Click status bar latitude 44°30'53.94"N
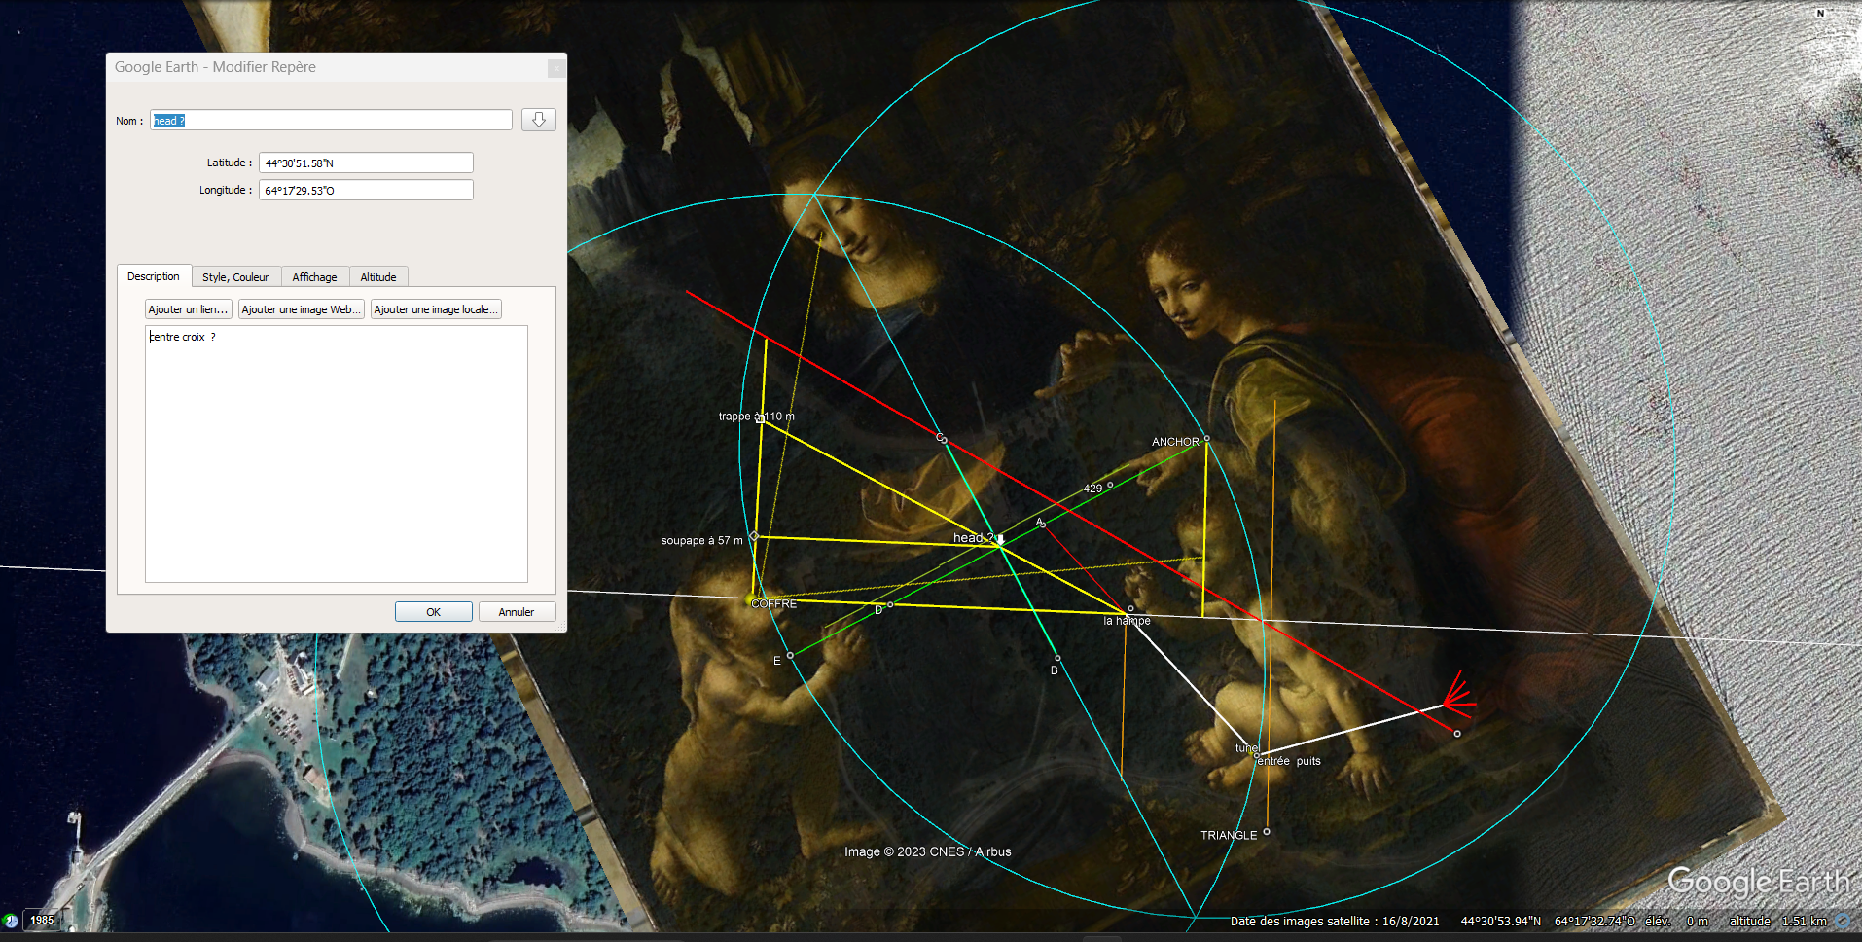This screenshot has height=942, width=1862. click(1501, 922)
